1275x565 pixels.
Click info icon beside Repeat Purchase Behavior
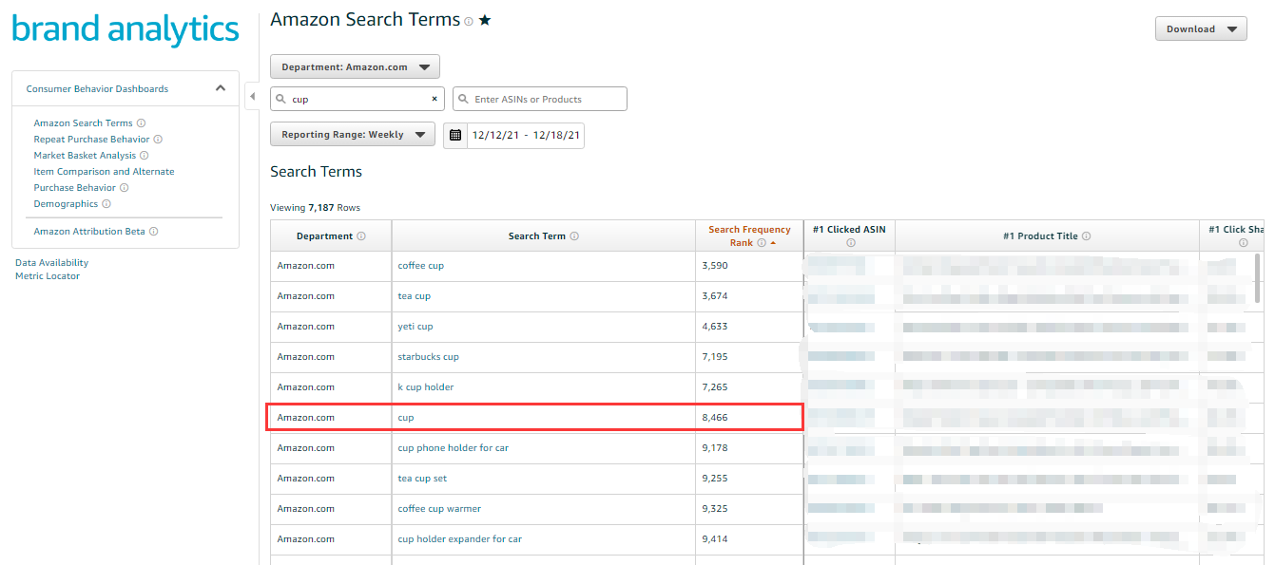pyautogui.click(x=158, y=140)
